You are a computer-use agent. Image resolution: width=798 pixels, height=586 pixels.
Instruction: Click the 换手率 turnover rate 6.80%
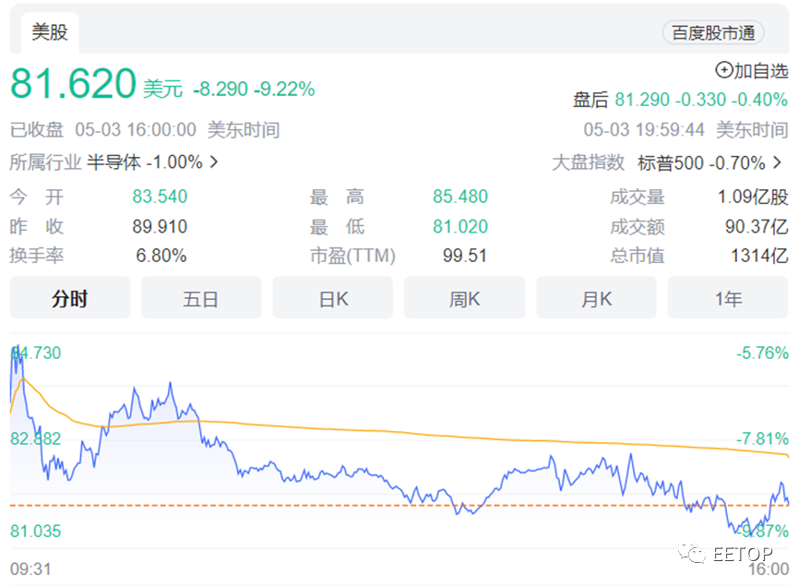pyautogui.click(x=161, y=256)
